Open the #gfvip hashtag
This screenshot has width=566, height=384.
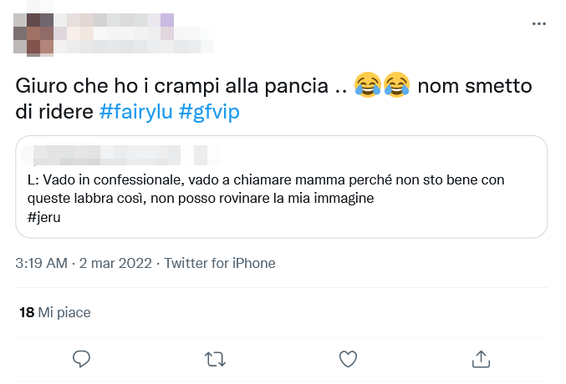pyautogui.click(x=209, y=111)
